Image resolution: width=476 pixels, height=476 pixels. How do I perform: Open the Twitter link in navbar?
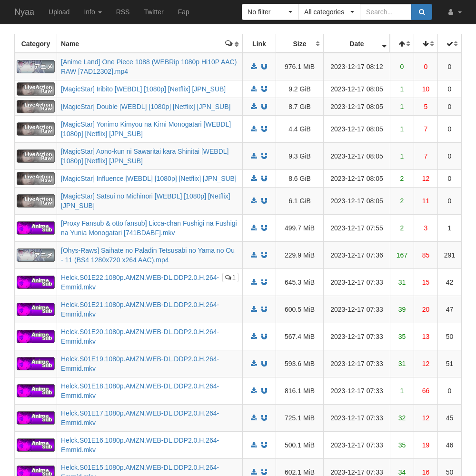pyautogui.click(x=154, y=12)
